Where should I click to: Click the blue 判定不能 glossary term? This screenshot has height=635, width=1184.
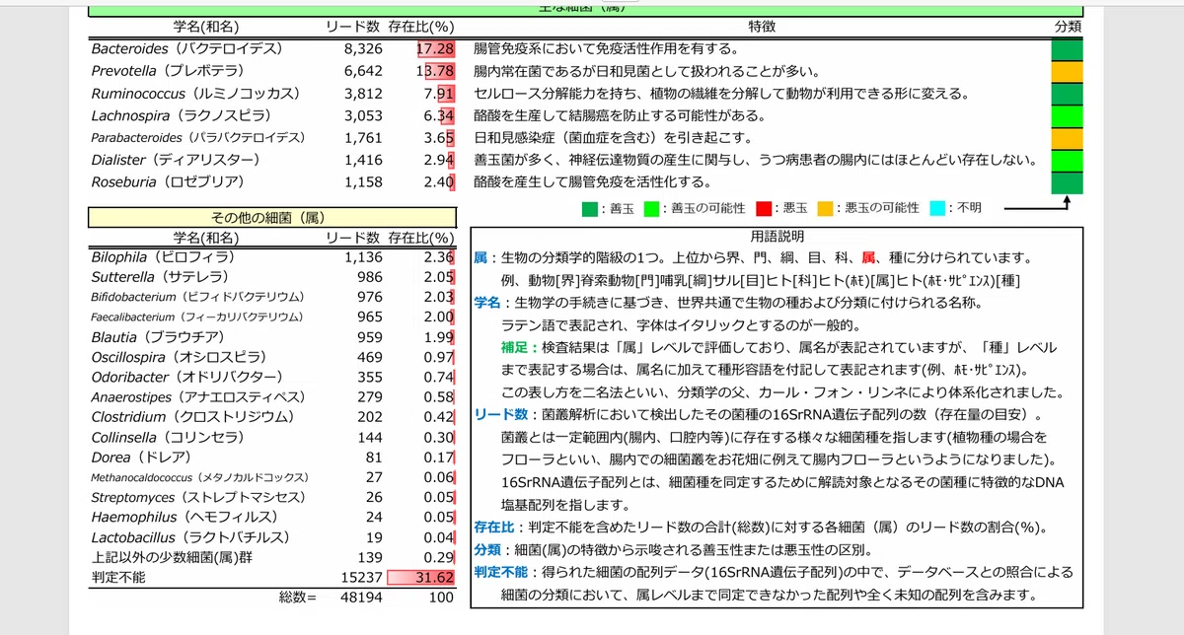501,572
